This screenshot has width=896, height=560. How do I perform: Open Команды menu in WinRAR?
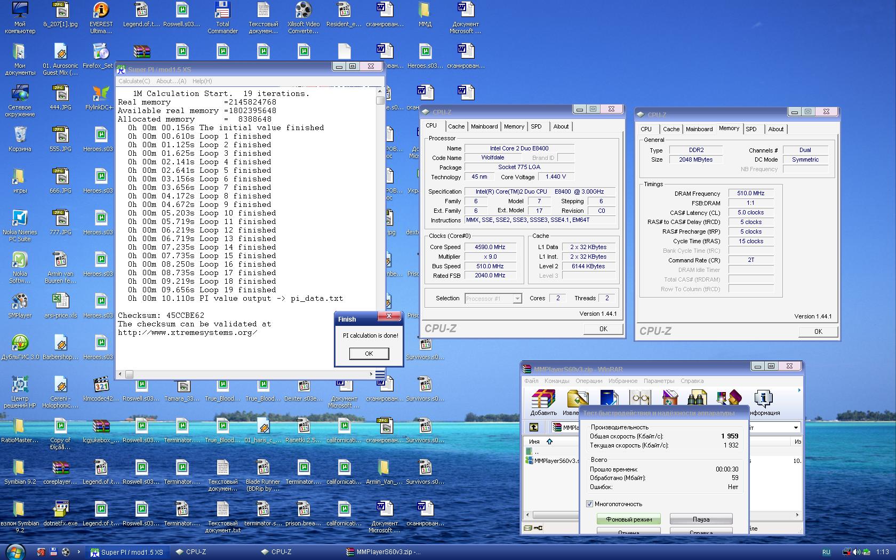[557, 381]
